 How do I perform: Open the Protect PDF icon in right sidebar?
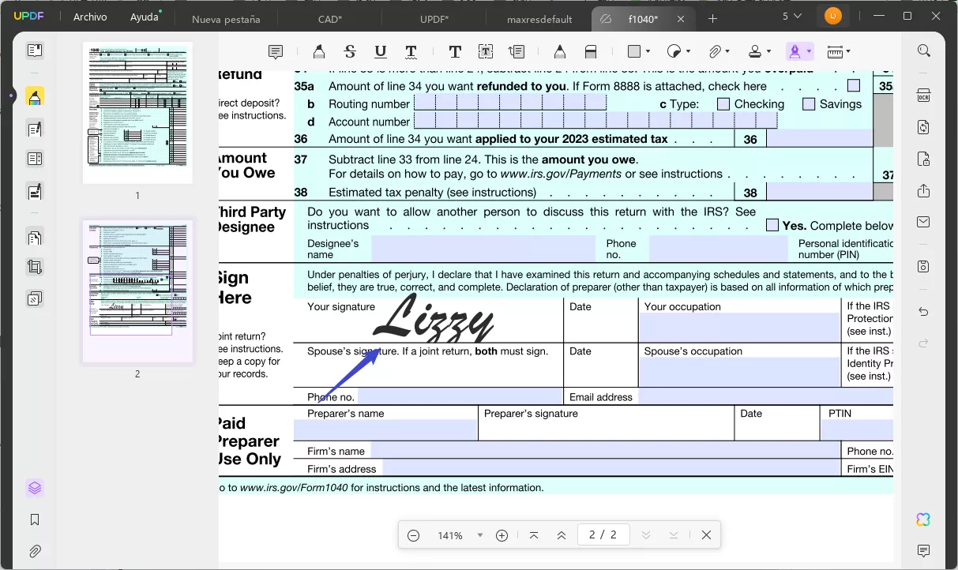point(923,159)
